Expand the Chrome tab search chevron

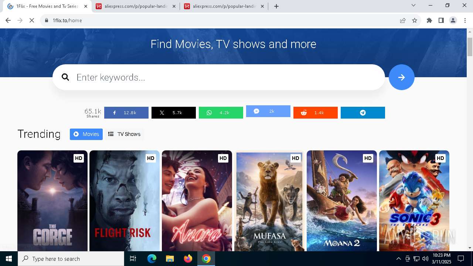[414, 5]
